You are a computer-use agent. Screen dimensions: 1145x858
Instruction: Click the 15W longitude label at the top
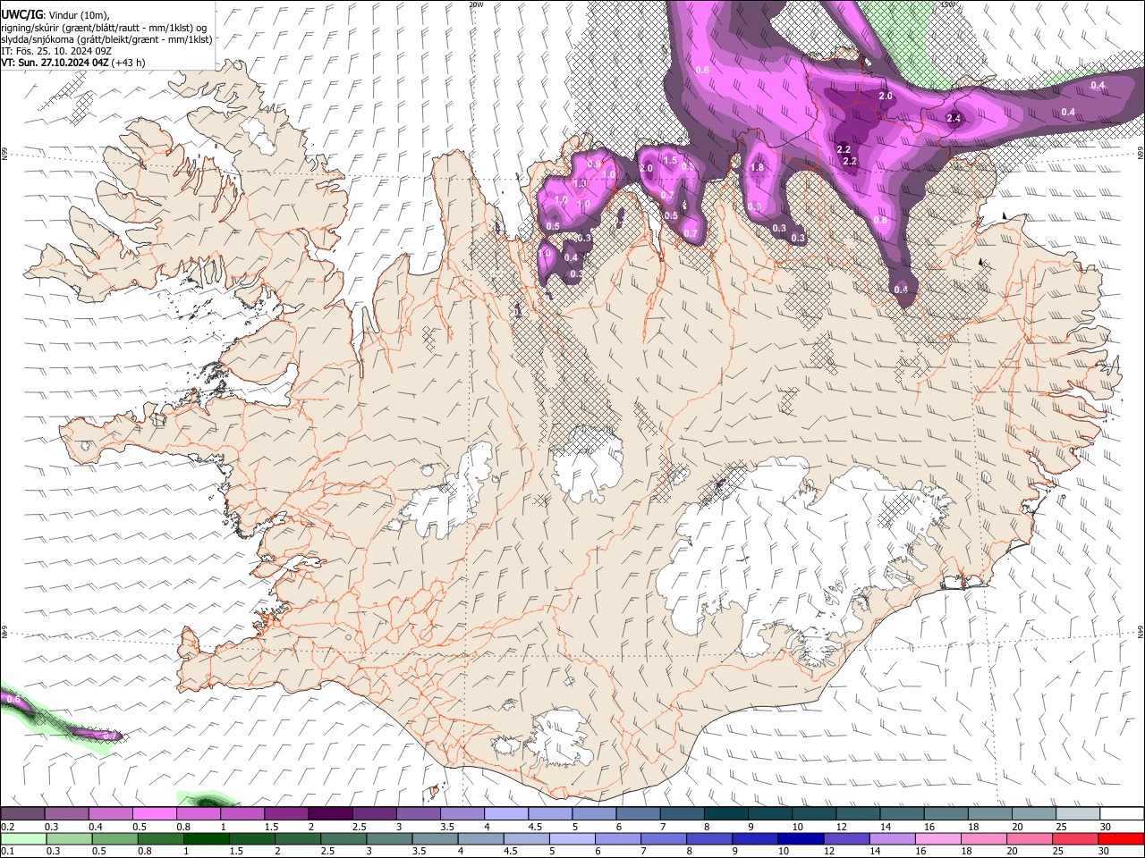tap(948, 4)
